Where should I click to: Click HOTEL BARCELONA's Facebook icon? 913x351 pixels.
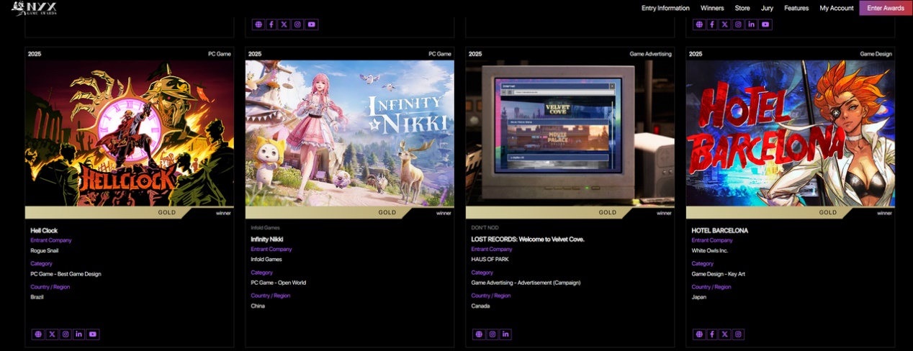pos(712,334)
